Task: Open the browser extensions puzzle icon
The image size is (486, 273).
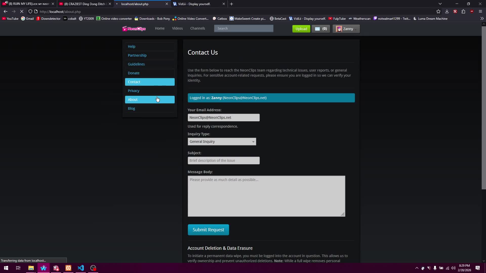Action: tap(463, 12)
